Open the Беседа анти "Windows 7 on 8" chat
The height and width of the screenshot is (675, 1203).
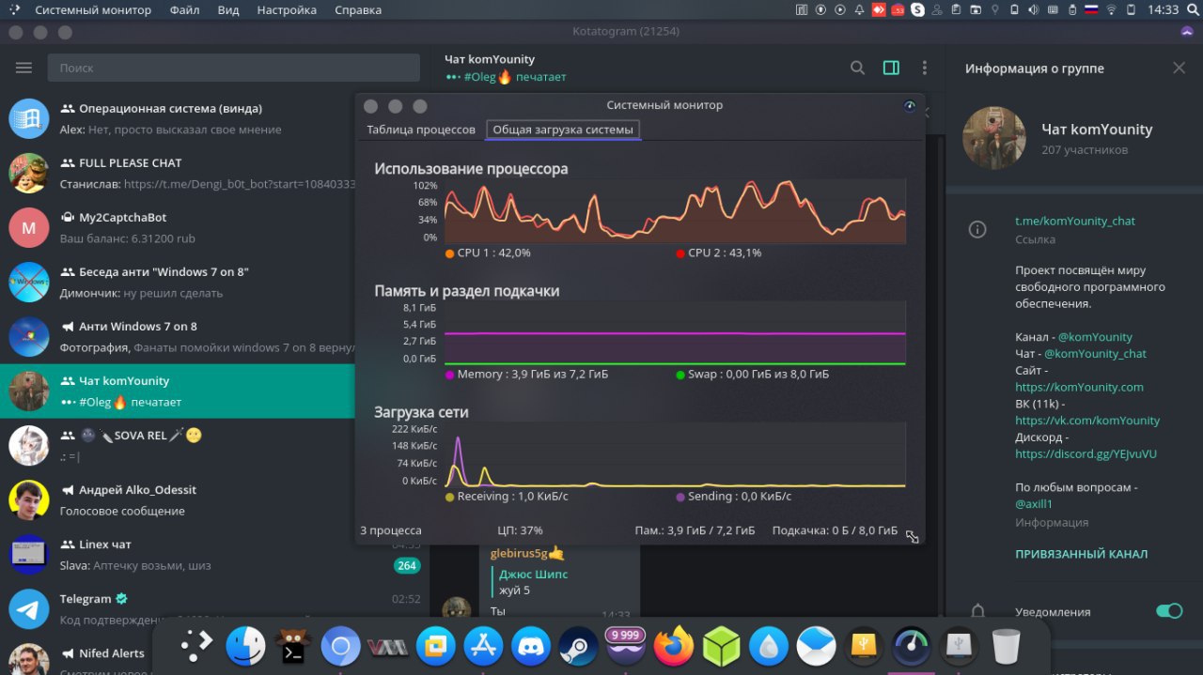pos(179,283)
